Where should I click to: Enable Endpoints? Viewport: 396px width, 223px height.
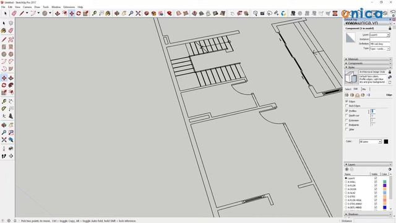pyautogui.click(x=346, y=125)
